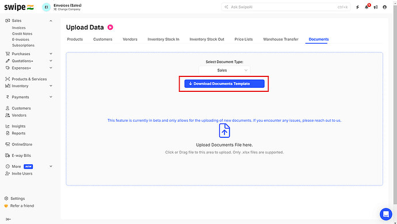
Task: Open notifications bell icon
Action: pyautogui.click(x=367, y=7)
